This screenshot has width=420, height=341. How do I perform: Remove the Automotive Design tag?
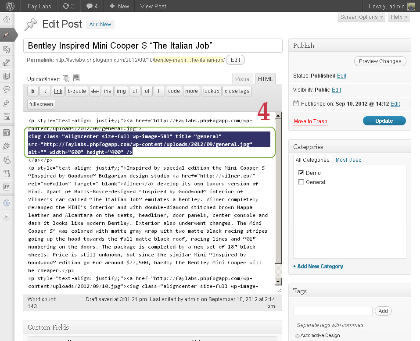[297, 336]
